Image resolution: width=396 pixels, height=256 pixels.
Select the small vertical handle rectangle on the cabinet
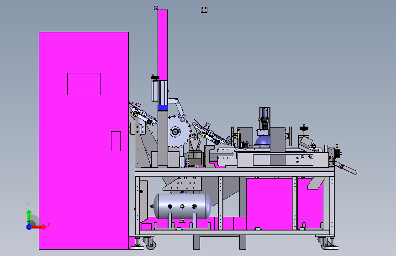116,141
